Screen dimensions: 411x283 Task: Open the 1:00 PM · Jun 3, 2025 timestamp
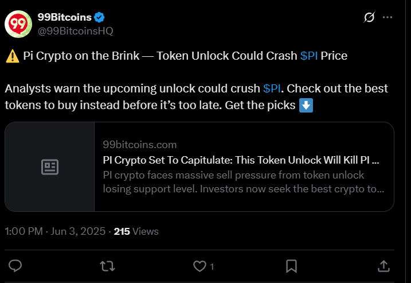(55, 231)
